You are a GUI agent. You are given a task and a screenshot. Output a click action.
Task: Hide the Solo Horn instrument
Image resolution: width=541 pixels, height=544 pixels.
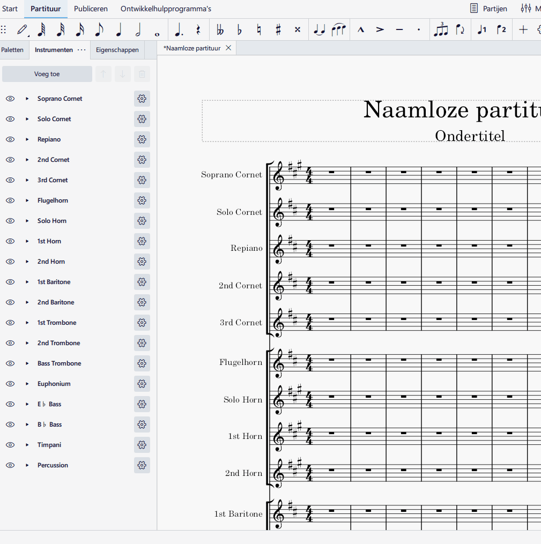[10, 221]
